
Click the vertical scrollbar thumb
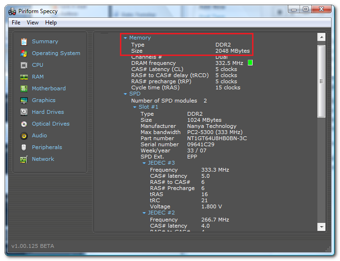pyautogui.click(x=321, y=81)
